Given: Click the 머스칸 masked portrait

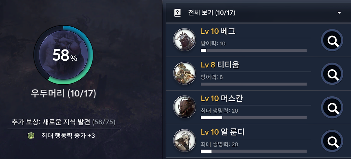Looking at the screenshot, I should 185,107.
